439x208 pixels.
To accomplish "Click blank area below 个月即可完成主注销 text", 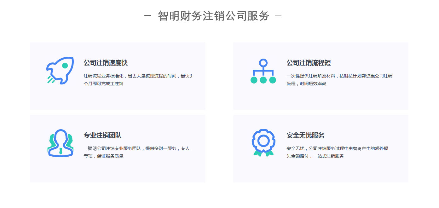I will point(126,99).
